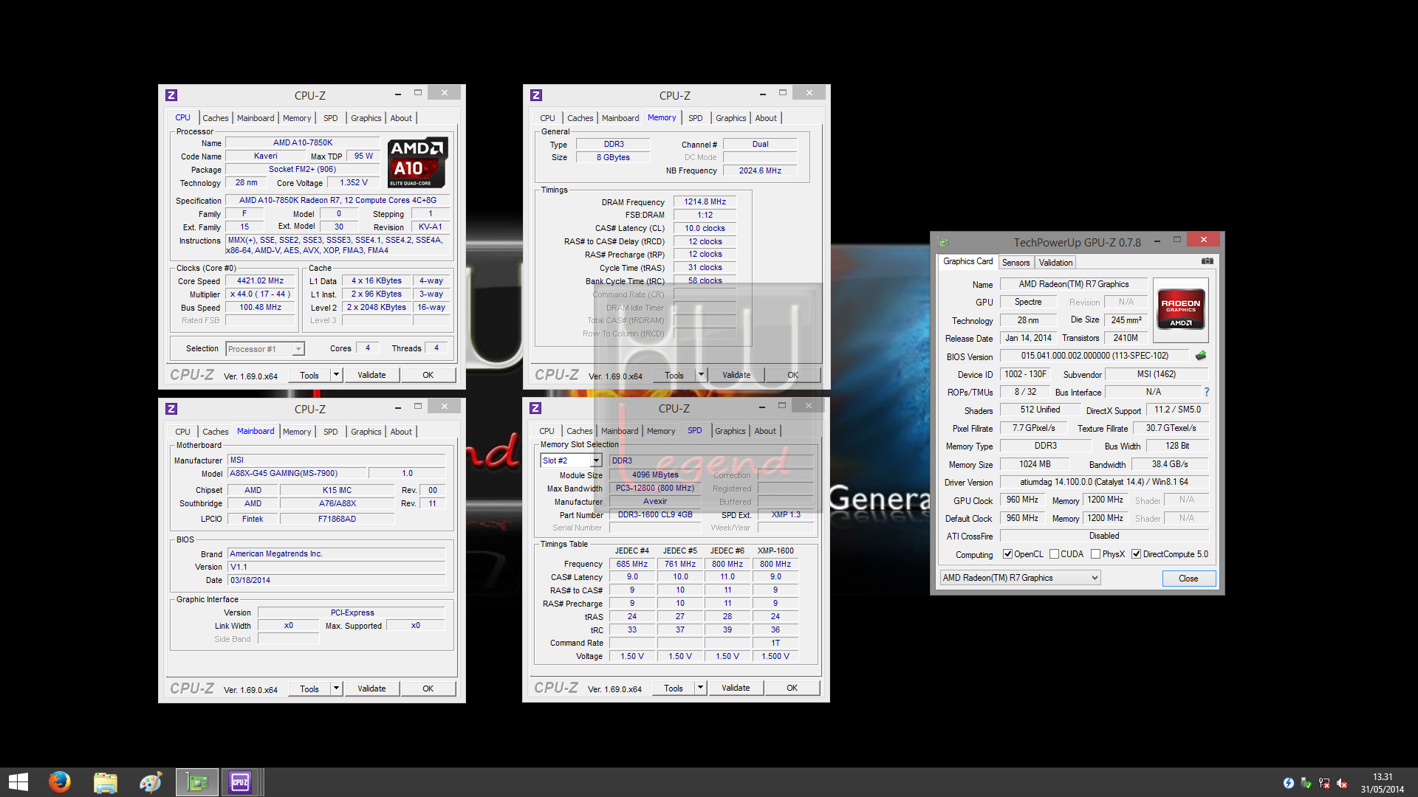Click the NB Frequency value 2024.6 MHz
This screenshot has height=797, width=1418.
760,170
